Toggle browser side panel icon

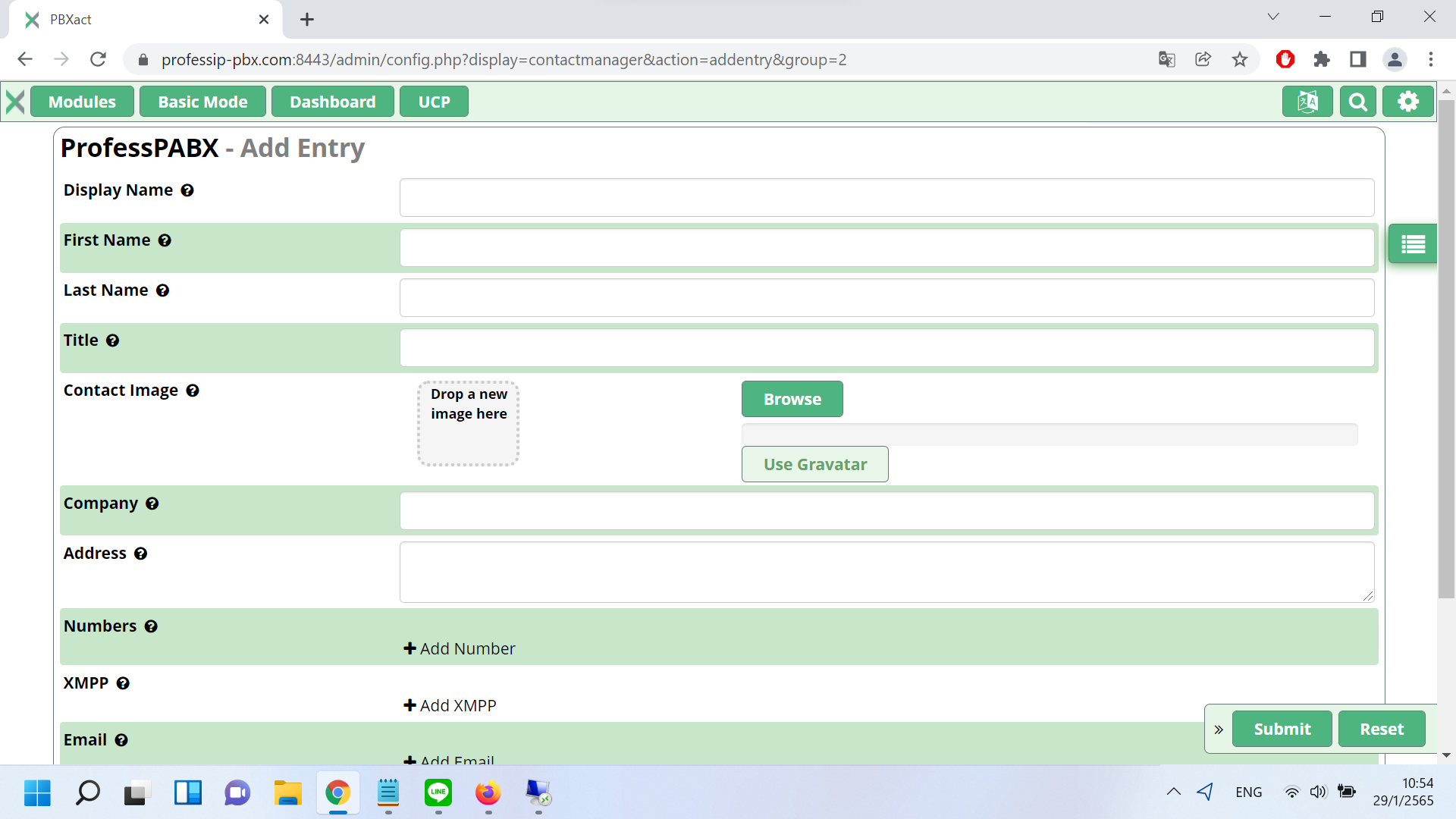(1358, 59)
